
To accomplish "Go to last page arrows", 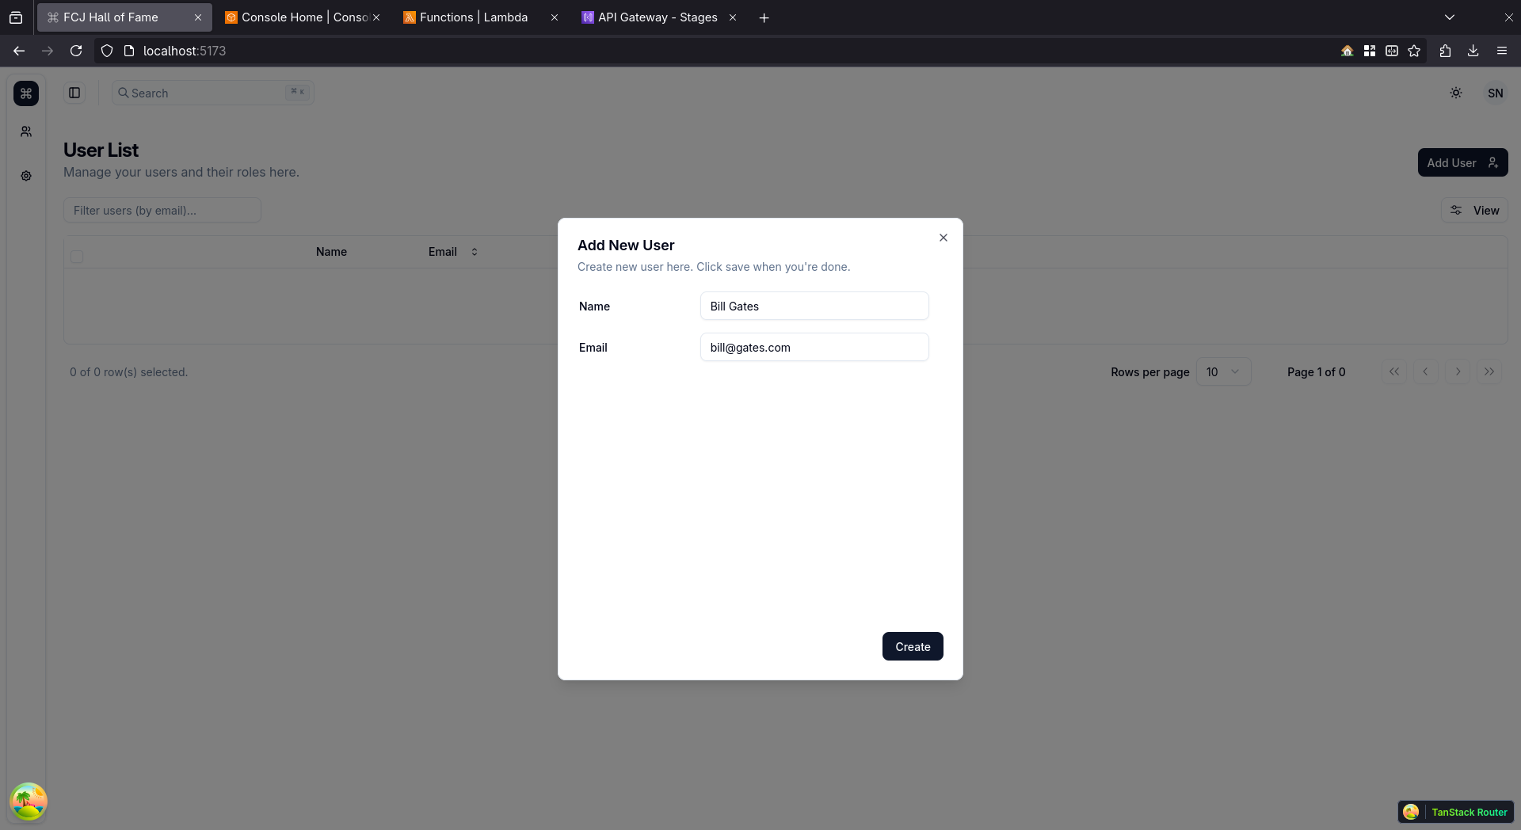I will (1489, 371).
